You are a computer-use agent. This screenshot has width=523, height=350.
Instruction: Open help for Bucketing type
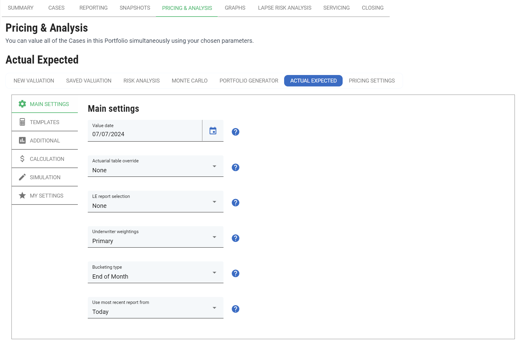(235, 273)
